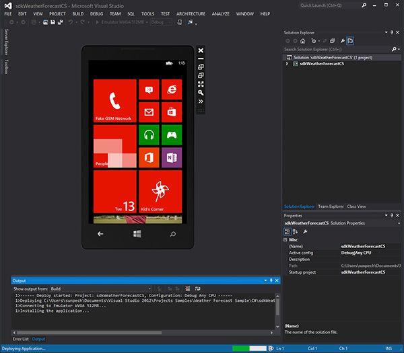Open the BUILD menu
The image size is (404, 353).
(x=78, y=14)
